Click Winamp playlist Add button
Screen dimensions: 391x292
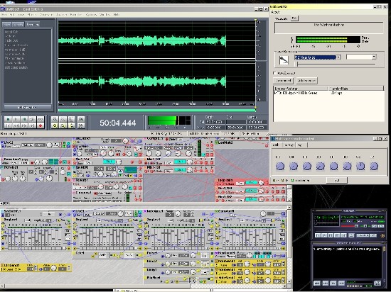click(x=317, y=283)
